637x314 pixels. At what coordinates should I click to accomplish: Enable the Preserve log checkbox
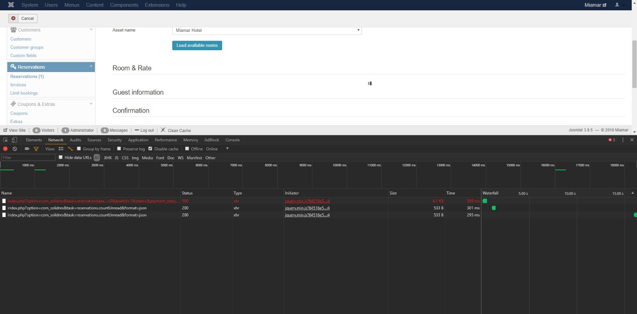pyautogui.click(x=119, y=149)
